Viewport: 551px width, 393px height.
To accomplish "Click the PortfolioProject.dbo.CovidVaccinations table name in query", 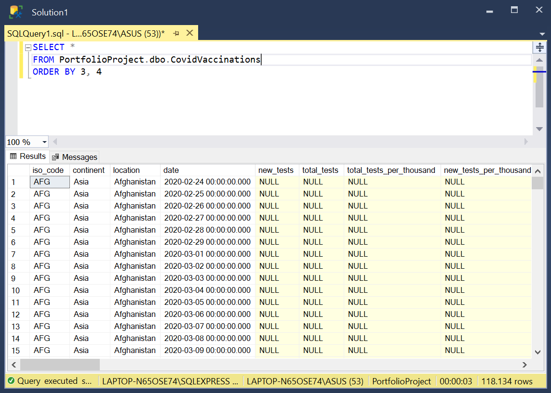I will (x=160, y=59).
